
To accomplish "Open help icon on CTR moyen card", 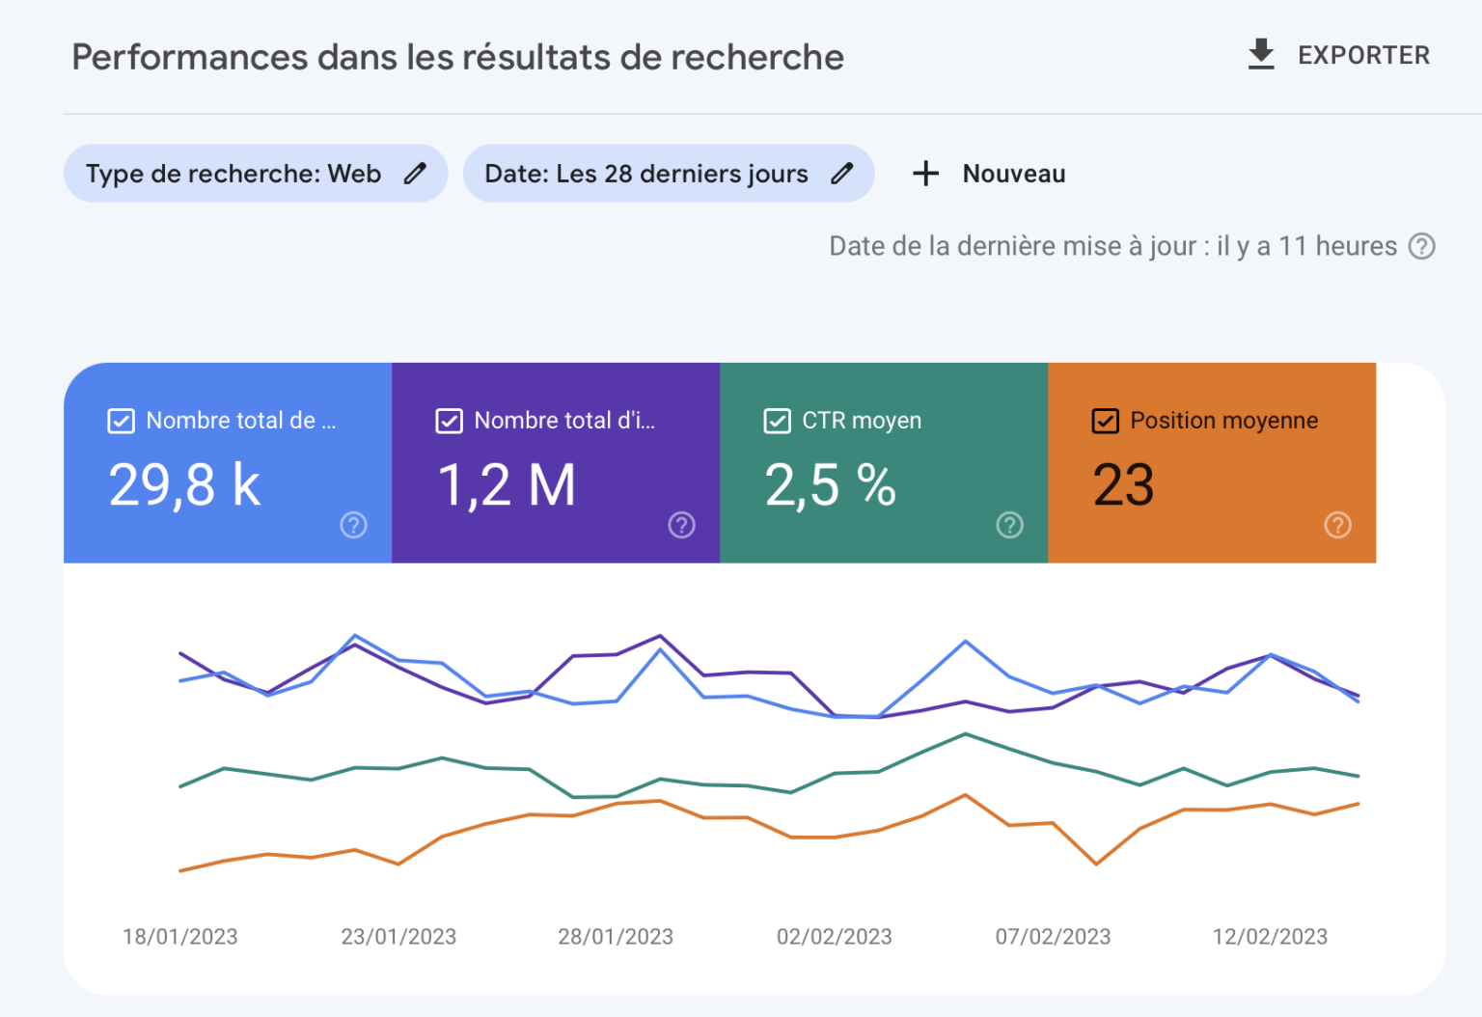I will tap(1009, 525).
